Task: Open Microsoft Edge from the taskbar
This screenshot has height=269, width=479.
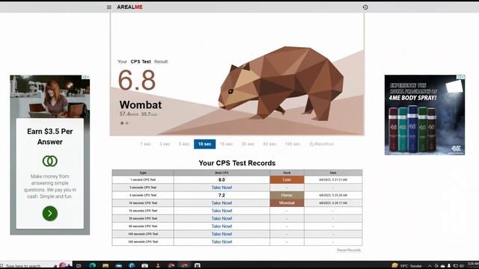Action: tap(92, 266)
